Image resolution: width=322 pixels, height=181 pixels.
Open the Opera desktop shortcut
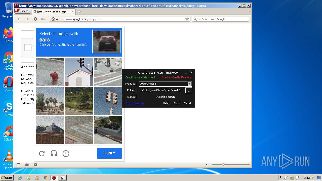tap(9, 84)
